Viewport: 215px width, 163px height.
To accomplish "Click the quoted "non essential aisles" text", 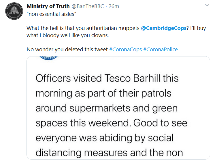I will (x=51, y=14).
